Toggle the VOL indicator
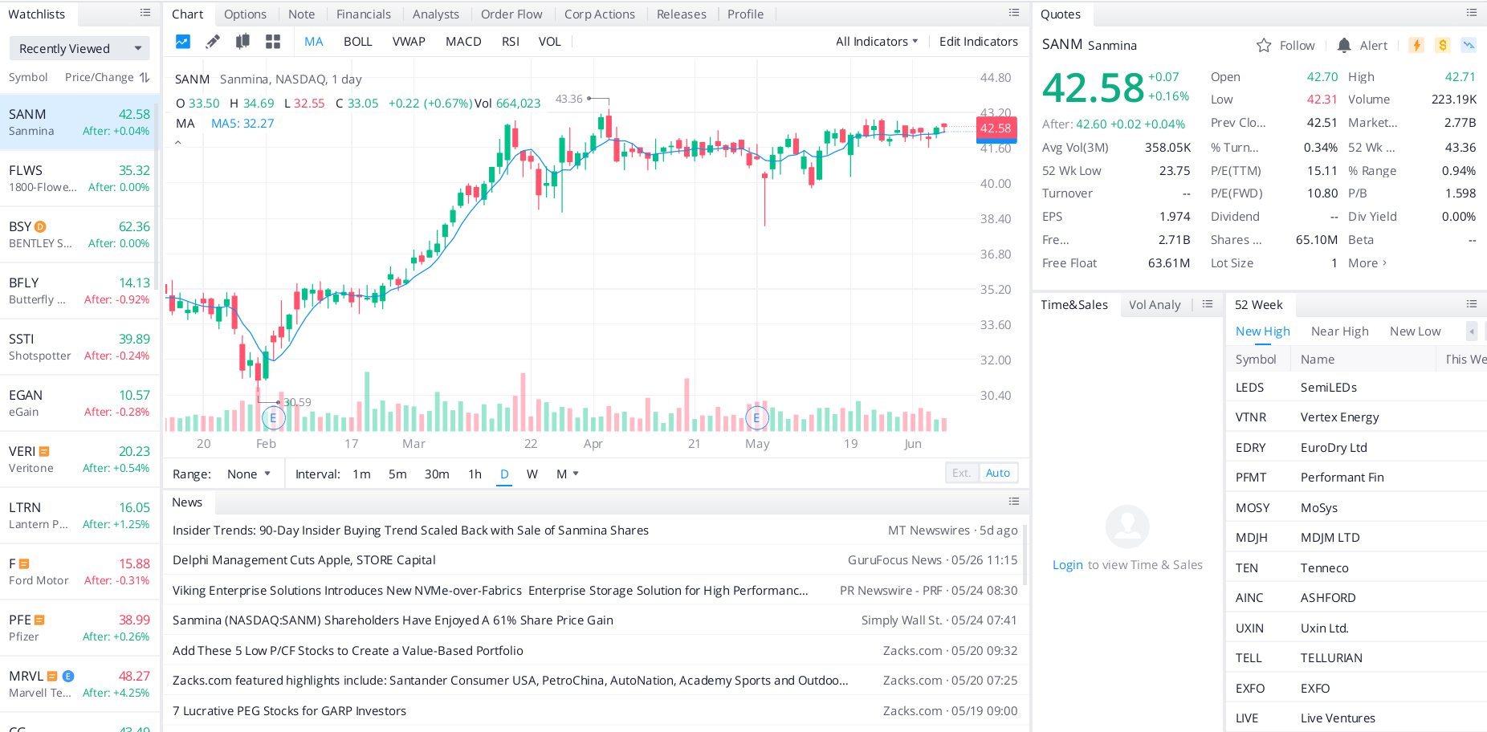1487x732 pixels. [x=550, y=42]
